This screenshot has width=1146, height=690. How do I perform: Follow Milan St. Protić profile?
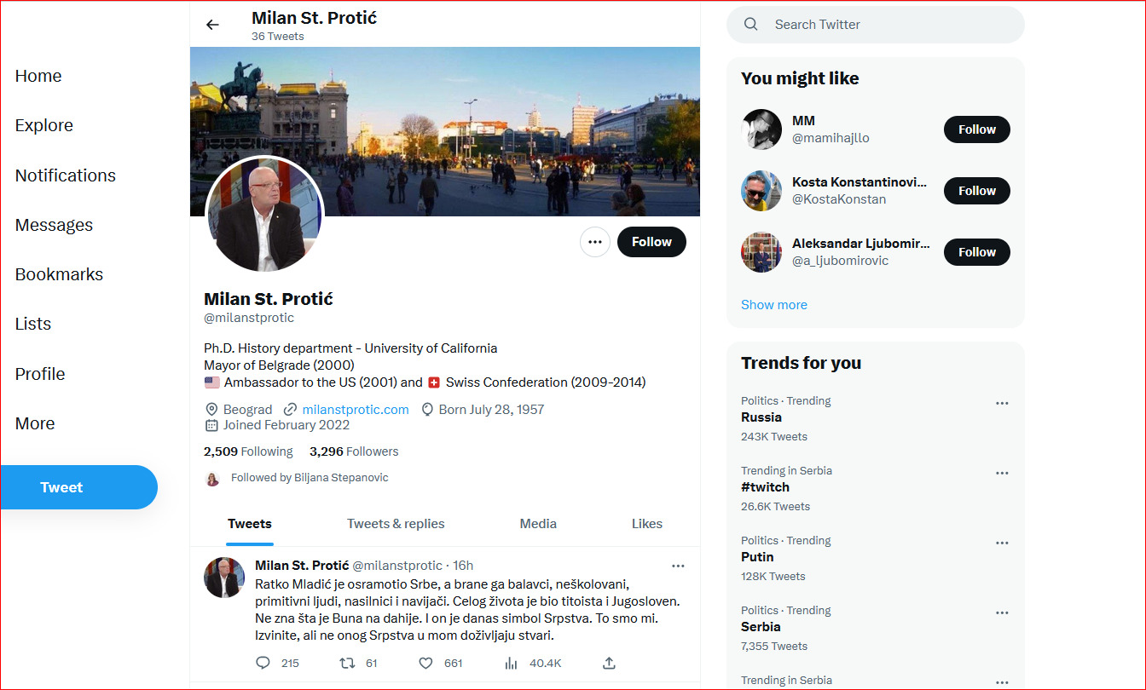pyautogui.click(x=651, y=242)
